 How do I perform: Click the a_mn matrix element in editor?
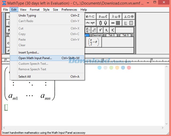tap(45, 96)
